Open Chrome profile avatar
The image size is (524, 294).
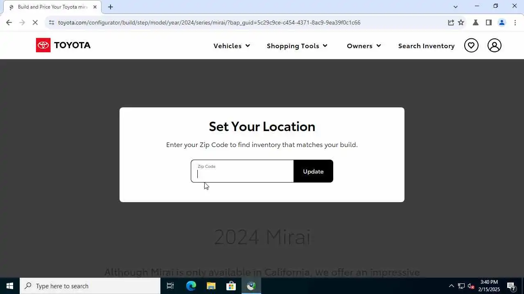[502, 22]
